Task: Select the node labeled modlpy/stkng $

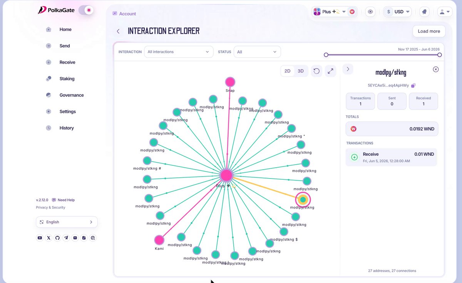Action: (284, 232)
